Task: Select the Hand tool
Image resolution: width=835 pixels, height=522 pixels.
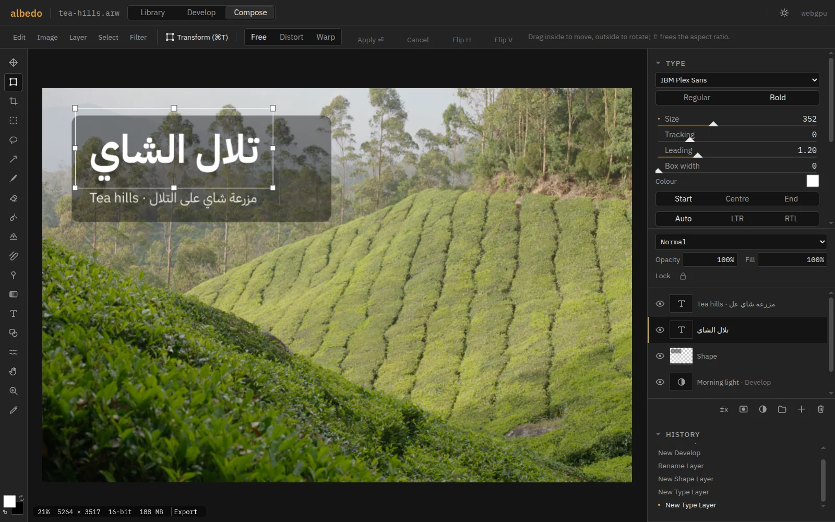Action: 14,372
